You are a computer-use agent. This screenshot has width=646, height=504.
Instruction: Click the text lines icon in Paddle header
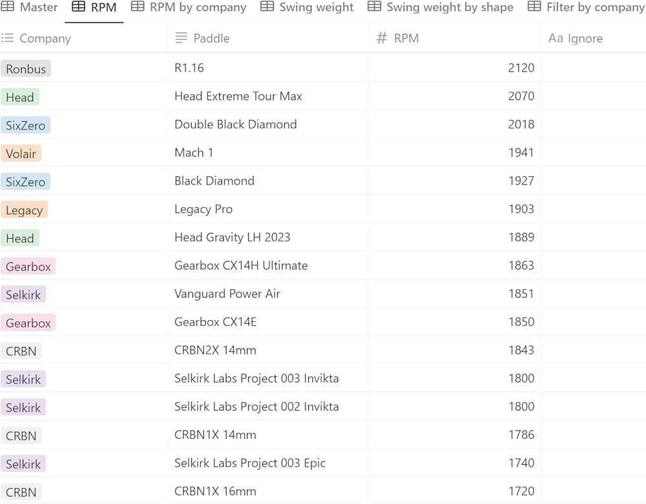182,38
